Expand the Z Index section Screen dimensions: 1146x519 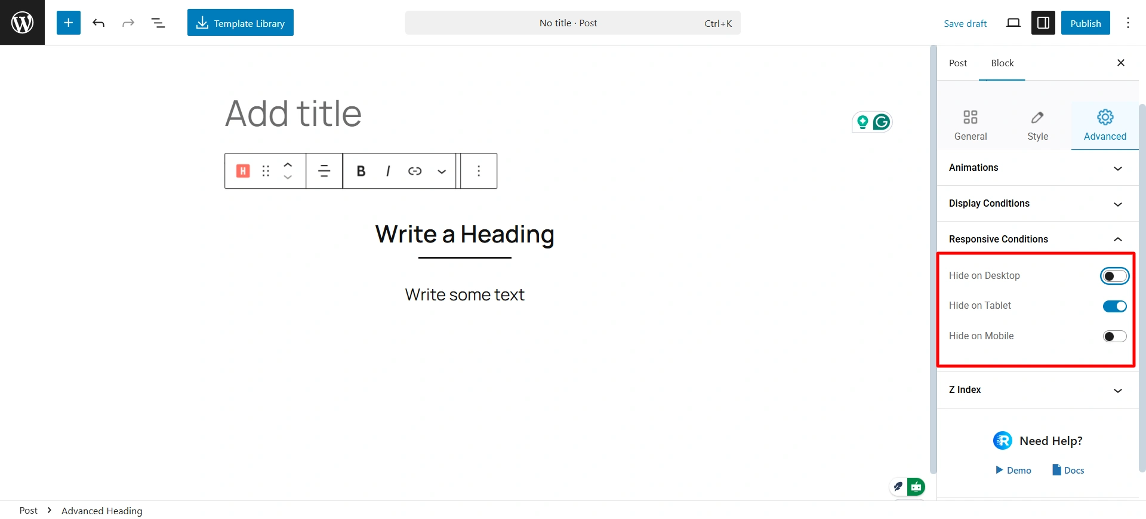click(1036, 390)
